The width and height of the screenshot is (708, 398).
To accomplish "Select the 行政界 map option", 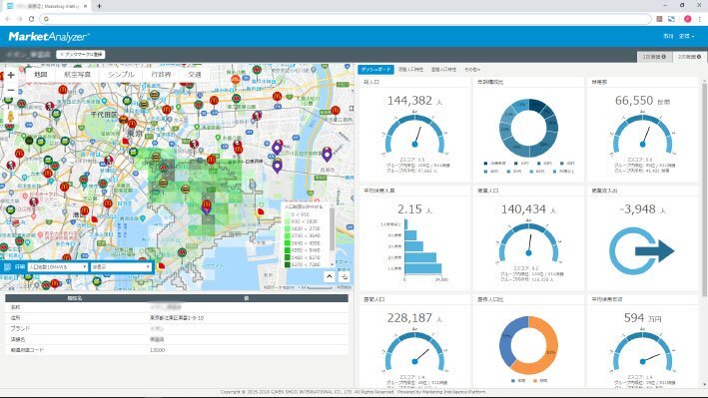I will (x=161, y=75).
